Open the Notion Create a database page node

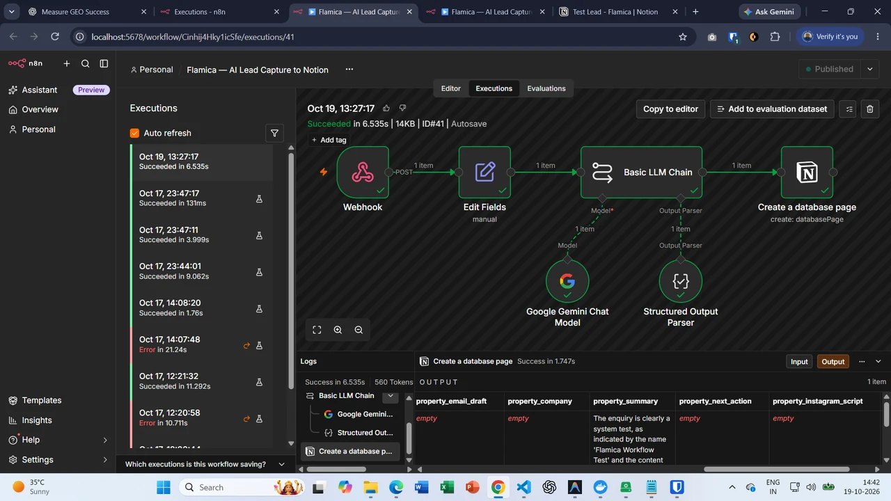[807, 172]
